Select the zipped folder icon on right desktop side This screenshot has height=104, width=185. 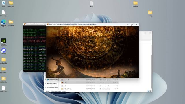point(150,12)
